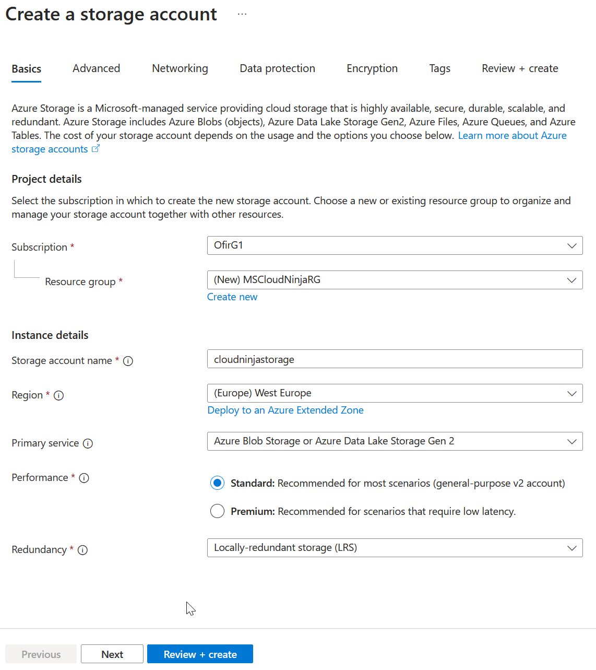Open the Encryption tab

(372, 68)
